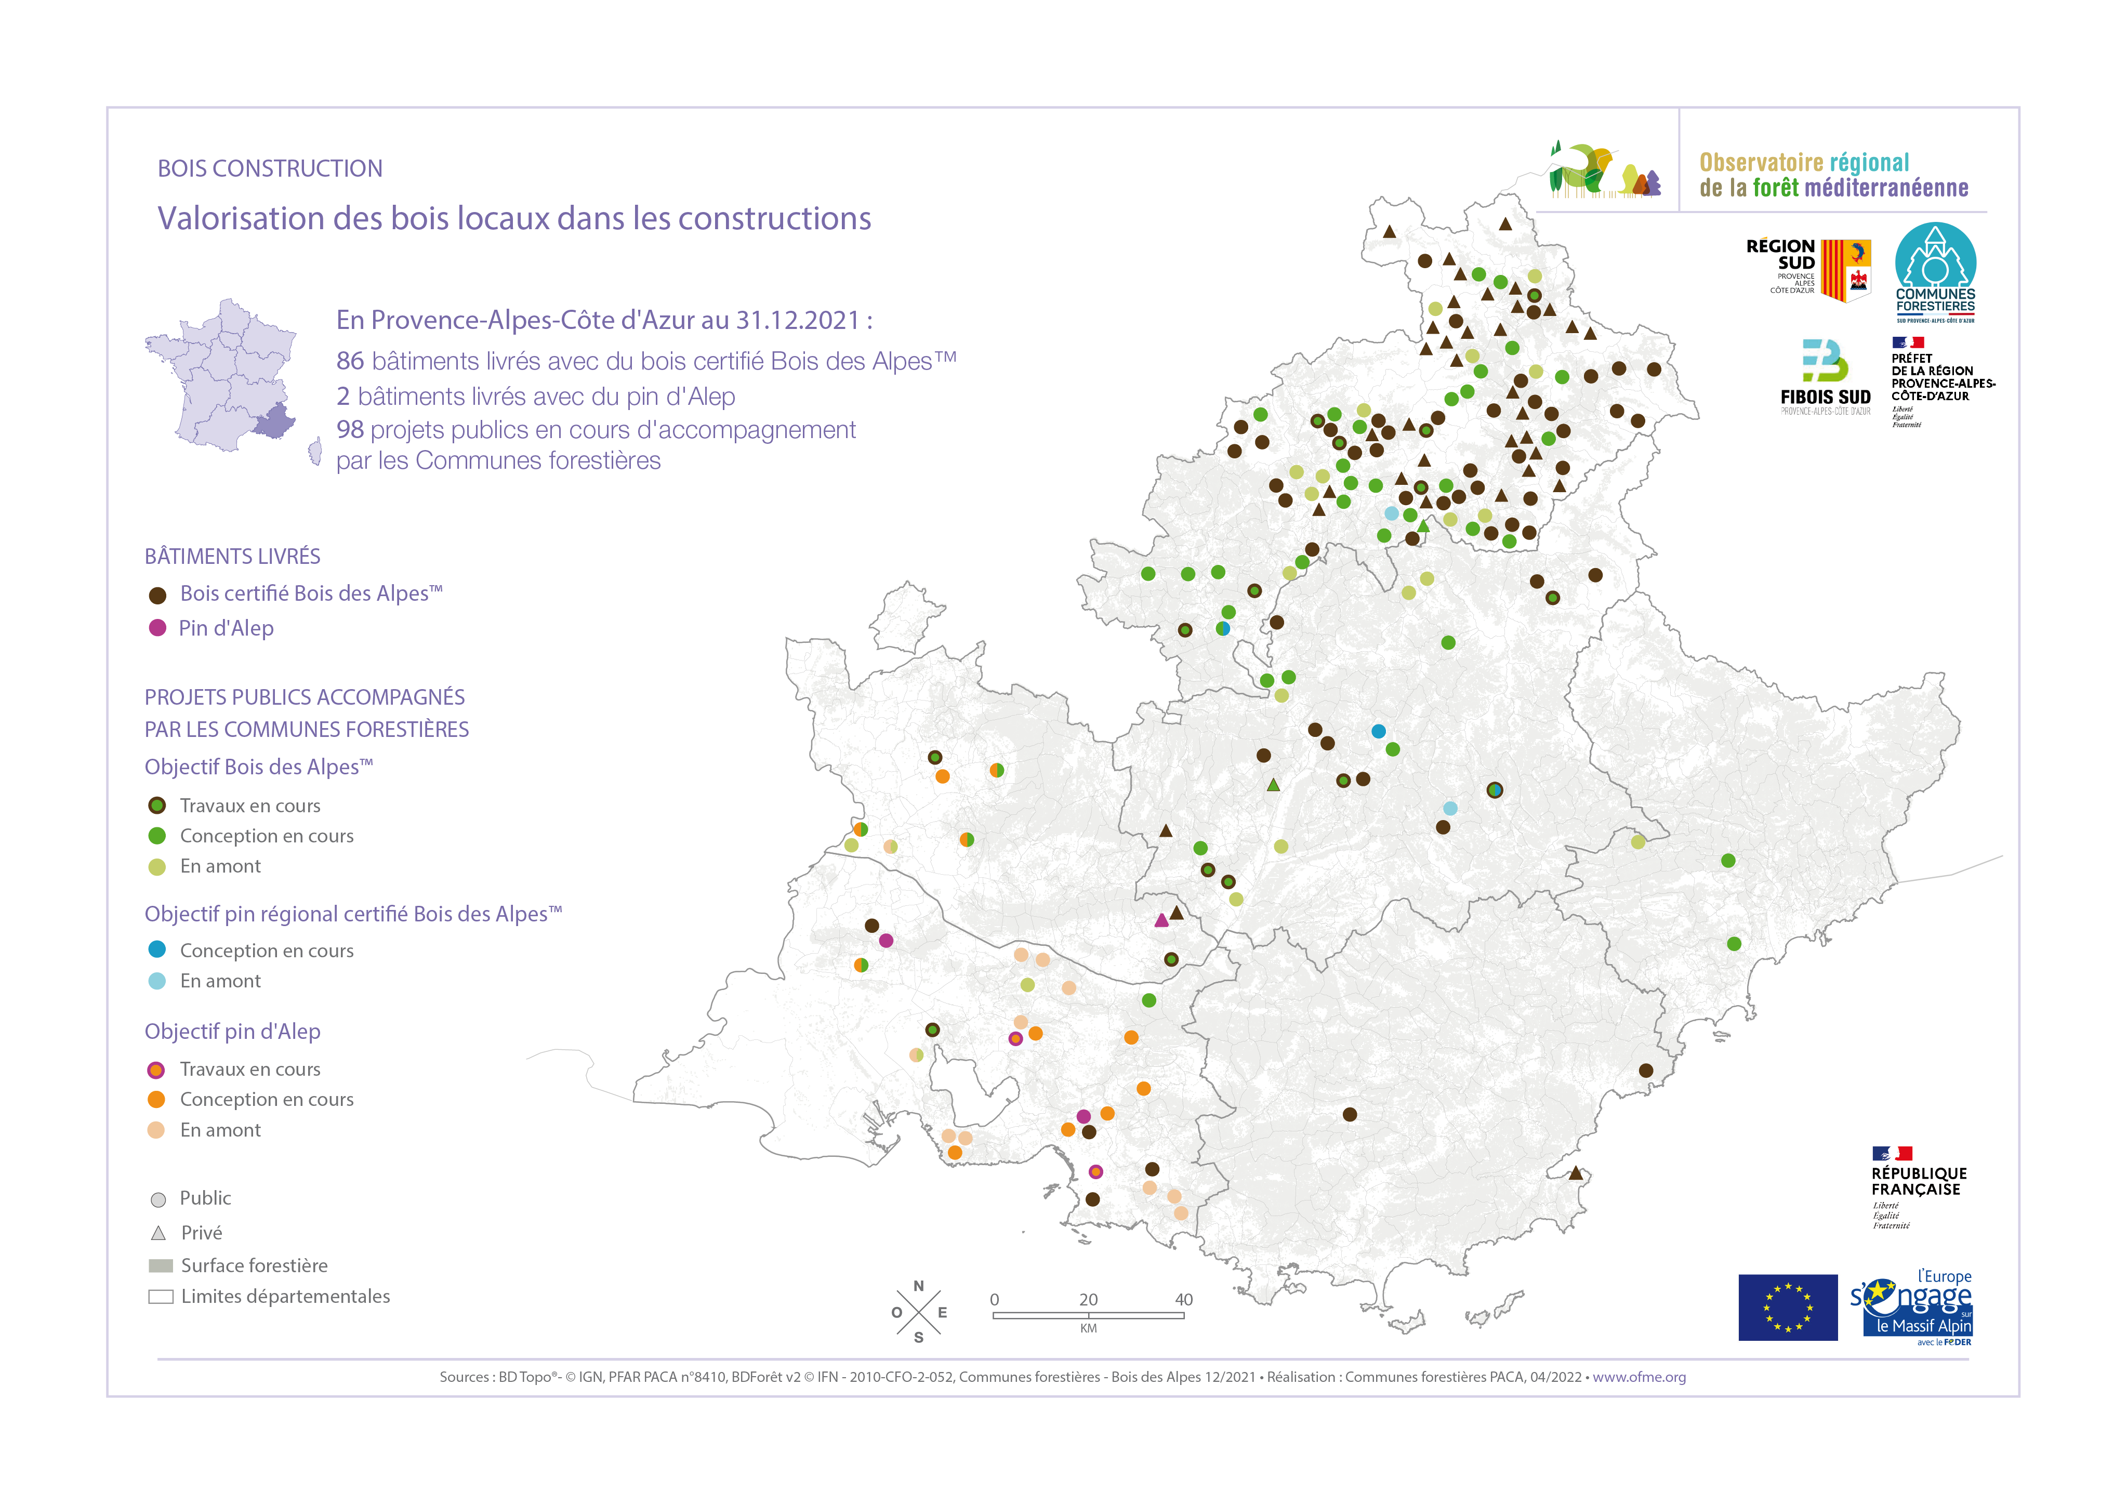Click the magenta triangle marker on map
This screenshot has height=1504, width=2127.
[1161, 920]
